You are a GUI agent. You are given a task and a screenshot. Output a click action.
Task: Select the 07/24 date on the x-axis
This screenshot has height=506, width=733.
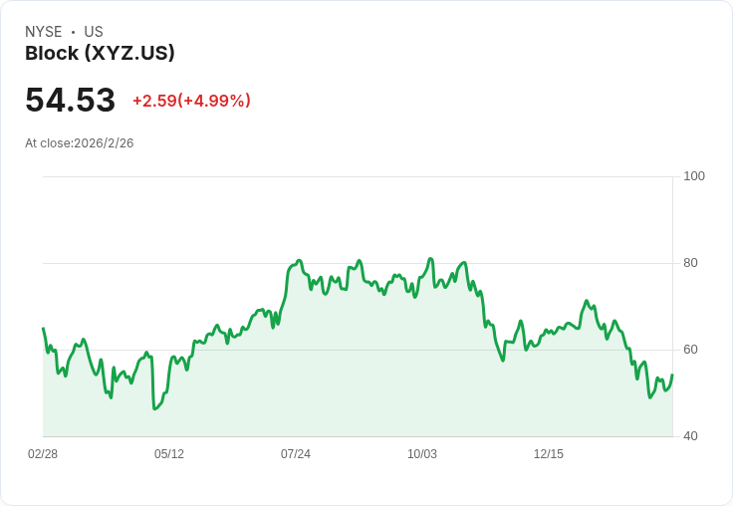(296, 454)
